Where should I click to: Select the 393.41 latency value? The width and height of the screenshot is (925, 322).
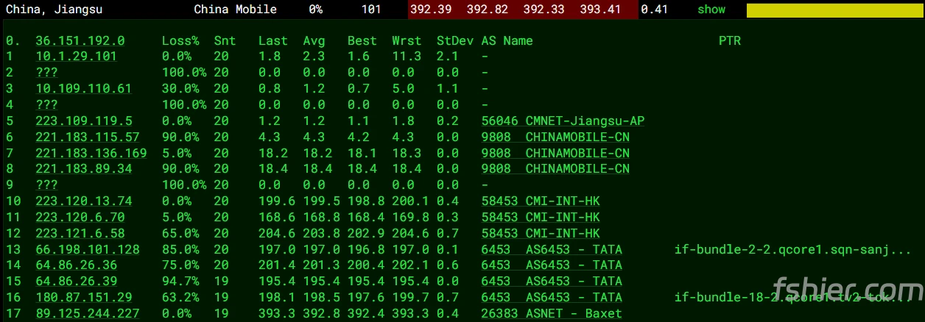pyautogui.click(x=601, y=10)
